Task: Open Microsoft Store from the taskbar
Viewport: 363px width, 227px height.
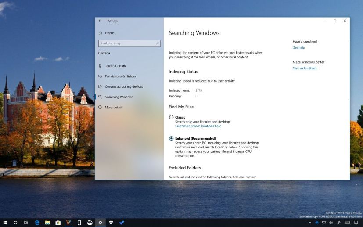Action: coord(58,223)
